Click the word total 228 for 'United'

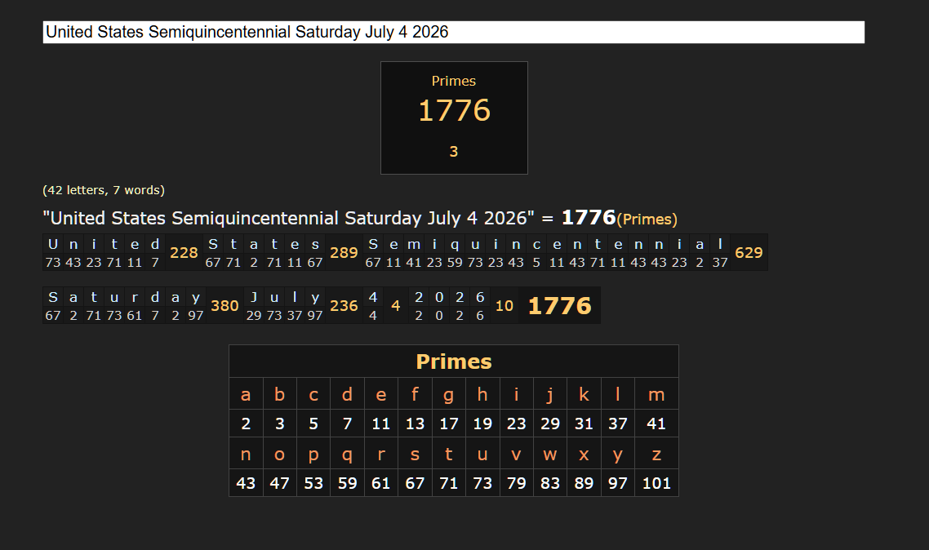pyautogui.click(x=184, y=253)
